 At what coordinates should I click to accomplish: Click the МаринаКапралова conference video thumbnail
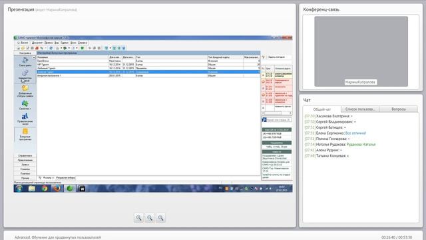[x=361, y=51]
